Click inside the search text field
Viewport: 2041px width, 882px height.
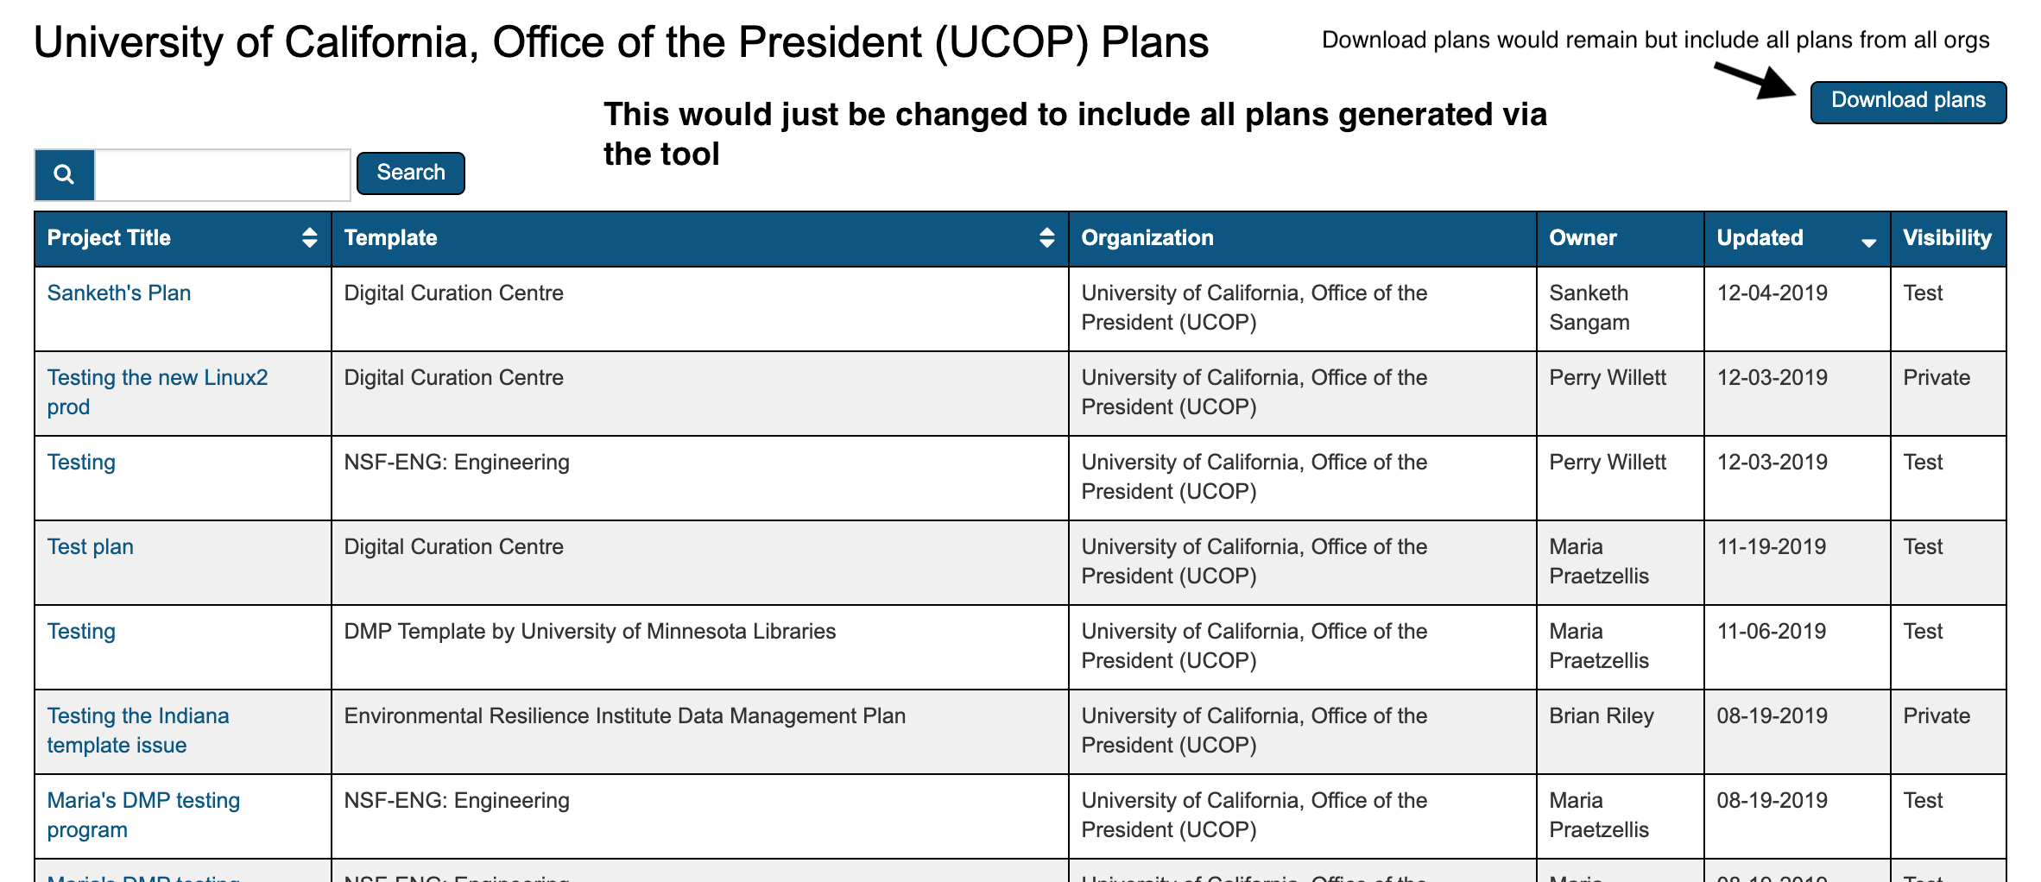point(221,173)
